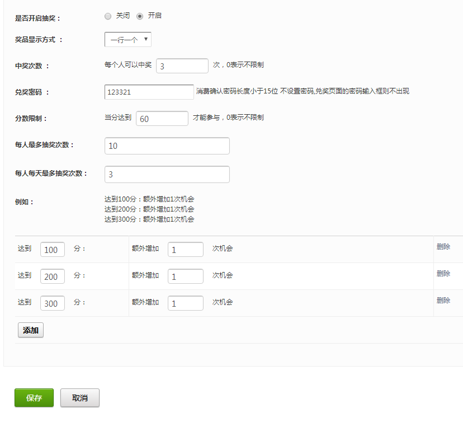The height and width of the screenshot is (422, 463).
Task: Click the 取消 button
Action: pyautogui.click(x=80, y=398)
